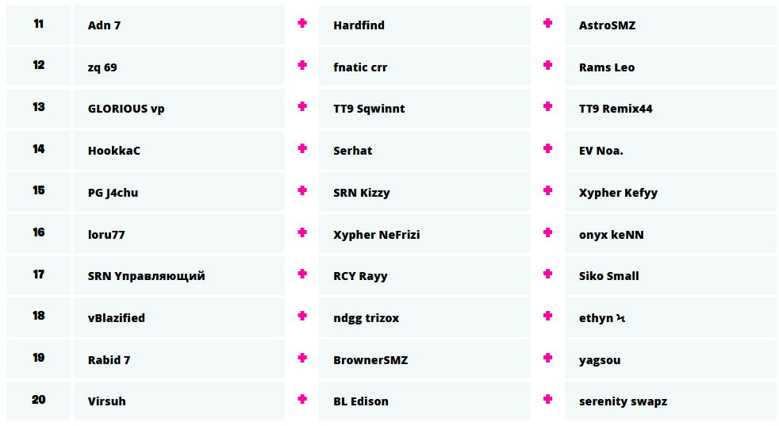Open TT9 Remix44 player name
This screenshot has width=779, height=426.
click(616, 109)
